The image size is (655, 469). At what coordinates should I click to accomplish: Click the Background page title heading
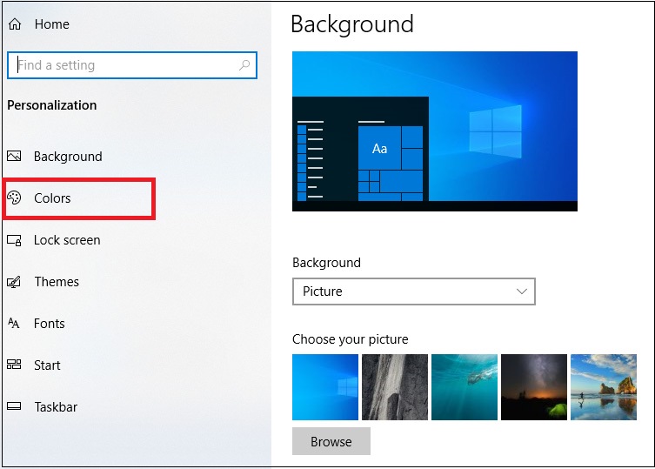pos(352,24)
